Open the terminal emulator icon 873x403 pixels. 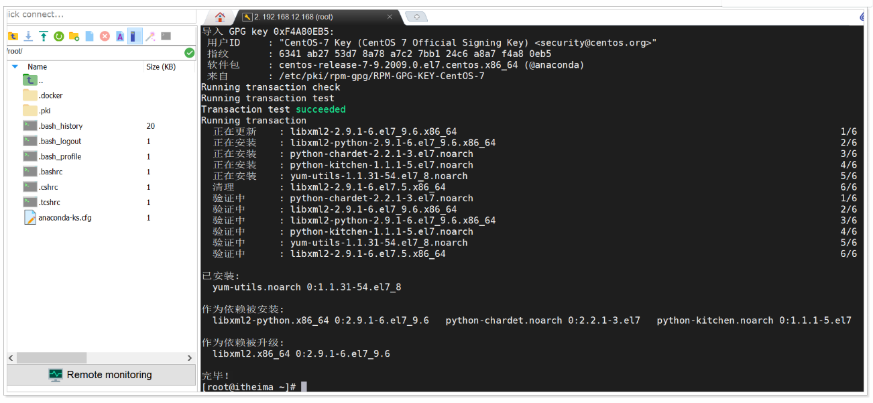coord(164,36)
